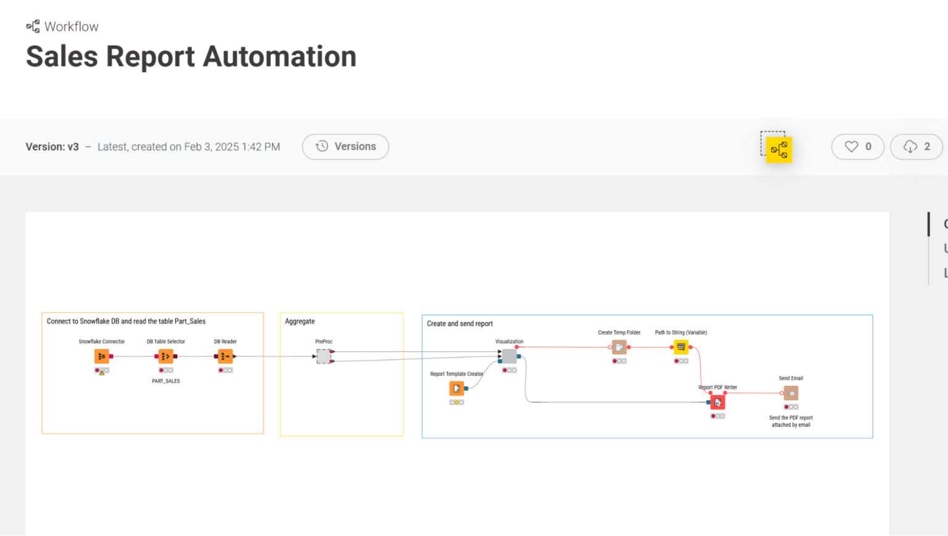948x536 pixels.
Task: Click the Aggregate annotation title
Action: [300, 321]
